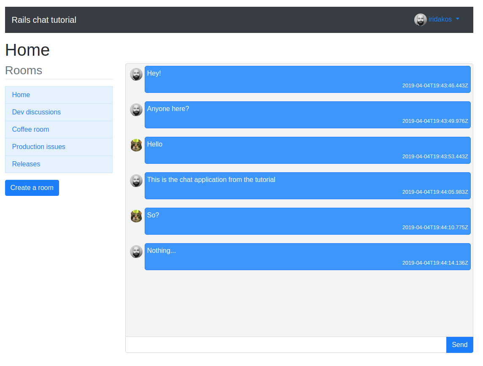Click the "Nothing..." message timestamp
Viewport: 483px width, 366px height.
coord(435,263)
